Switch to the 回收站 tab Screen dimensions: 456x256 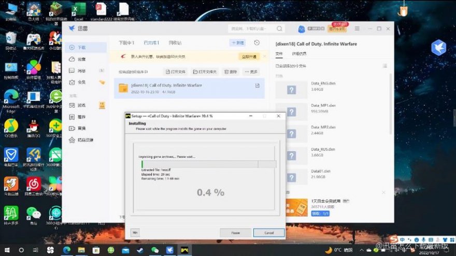[175, 42]
